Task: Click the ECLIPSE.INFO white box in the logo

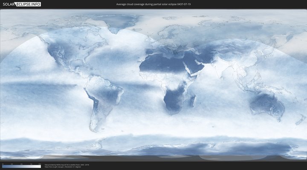Action: click(x=29, y=4)
